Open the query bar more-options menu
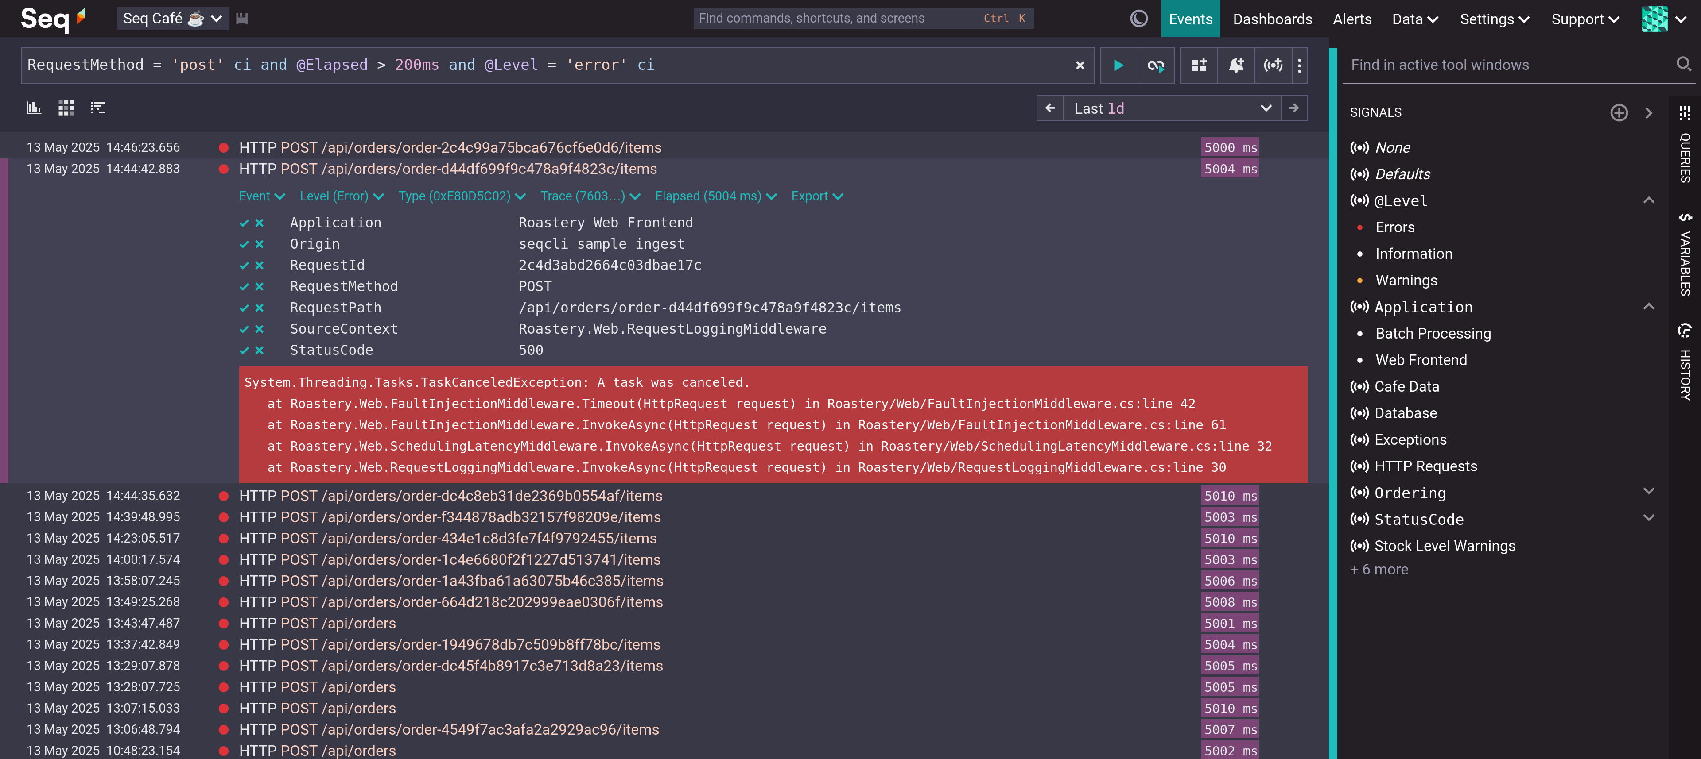The width and height of the screenshot is (1701, 759). tap(1300, 65)
